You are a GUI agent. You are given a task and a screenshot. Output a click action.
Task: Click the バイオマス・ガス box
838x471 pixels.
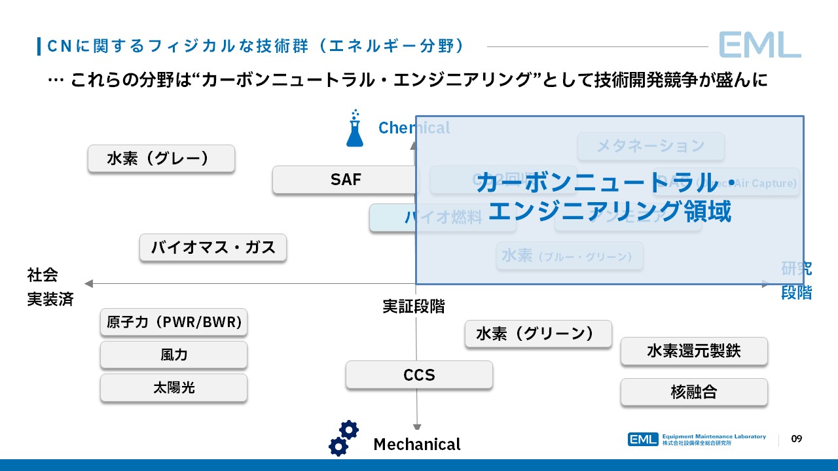213,248
